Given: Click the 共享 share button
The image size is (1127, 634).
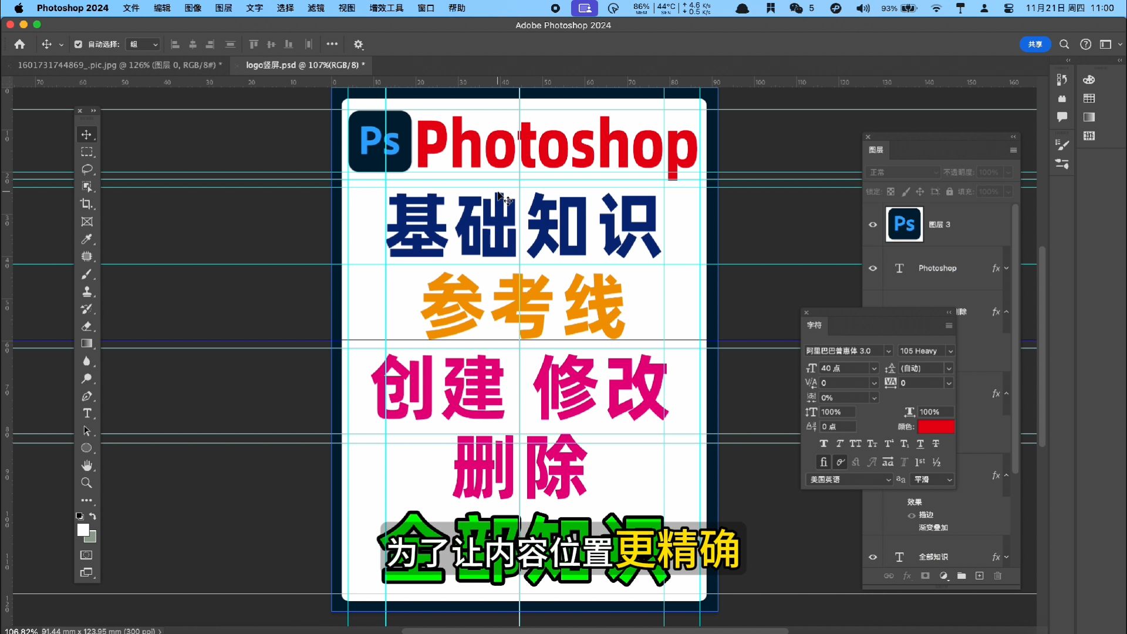Looking at the screenshot, I should 1035,44.
